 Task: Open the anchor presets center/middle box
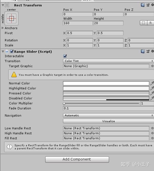12,18
